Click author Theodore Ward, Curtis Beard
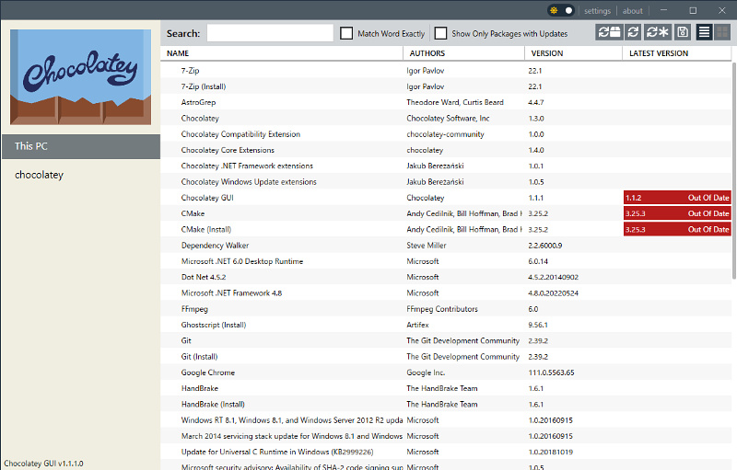Image resolution: width=737 pixels, height=470 pixels. pyautogui.click(x=454, y=102)
